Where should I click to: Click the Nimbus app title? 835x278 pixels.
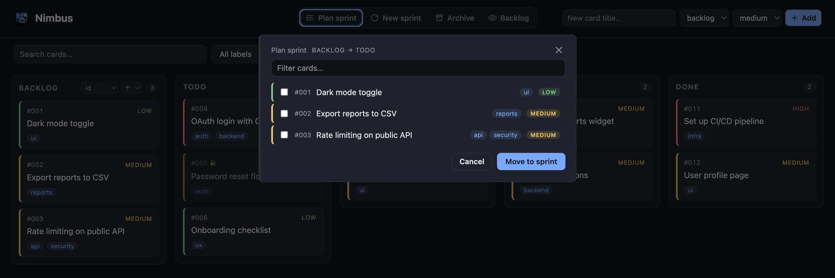tap(54, 18)
